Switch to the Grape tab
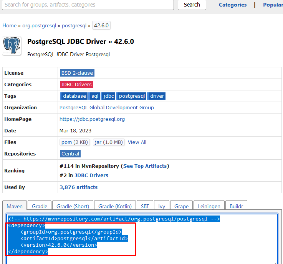The image size is (283, 264). click(181, 206)
